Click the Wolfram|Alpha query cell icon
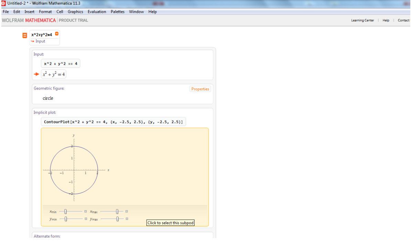Image resolution: width=411 pixels, height=249 pixels. [x=25, y=35]
